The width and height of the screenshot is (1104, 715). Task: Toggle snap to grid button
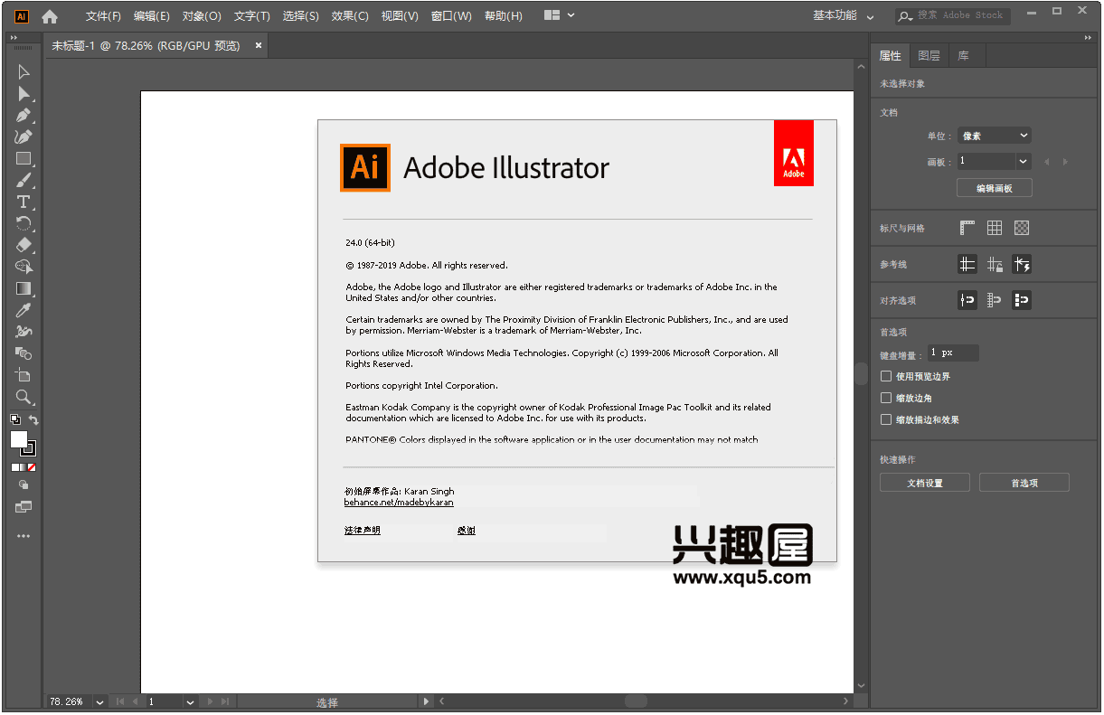click(995, 300)
